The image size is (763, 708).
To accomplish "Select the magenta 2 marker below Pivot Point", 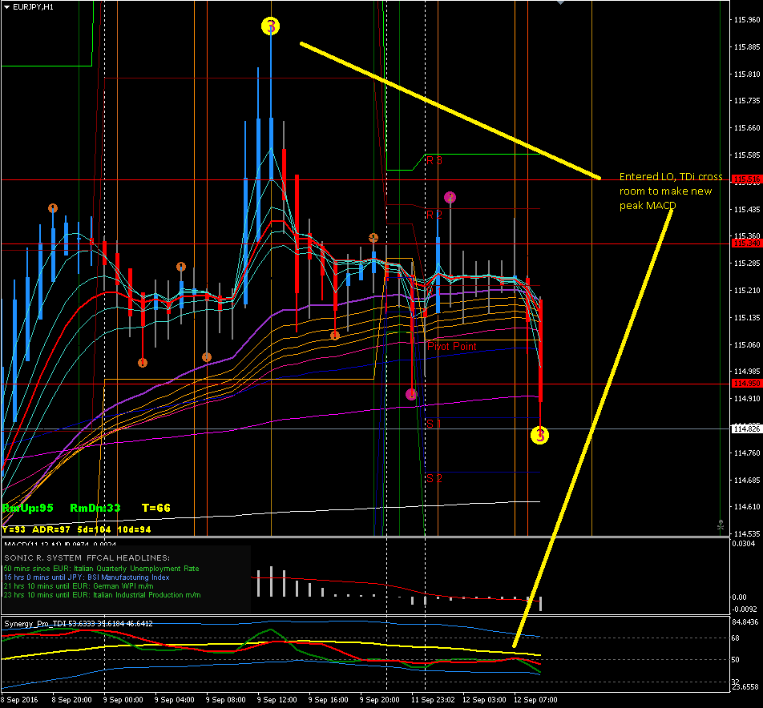I will point(412,394).
